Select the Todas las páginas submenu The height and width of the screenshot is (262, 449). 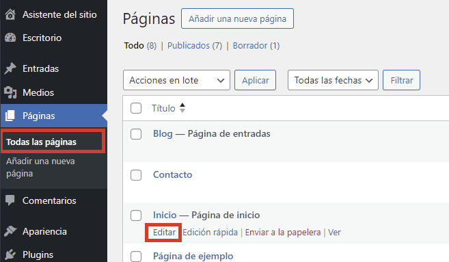tap(41, 142)
